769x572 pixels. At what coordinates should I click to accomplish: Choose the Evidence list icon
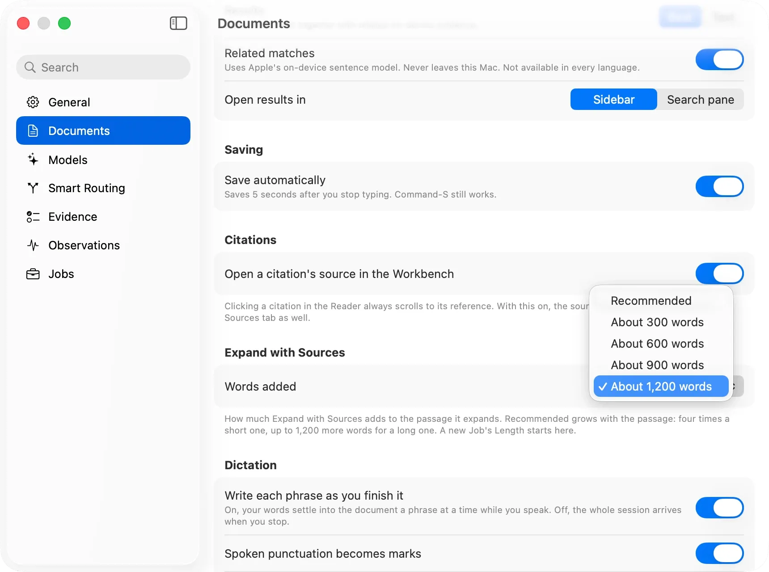[33, 217]
